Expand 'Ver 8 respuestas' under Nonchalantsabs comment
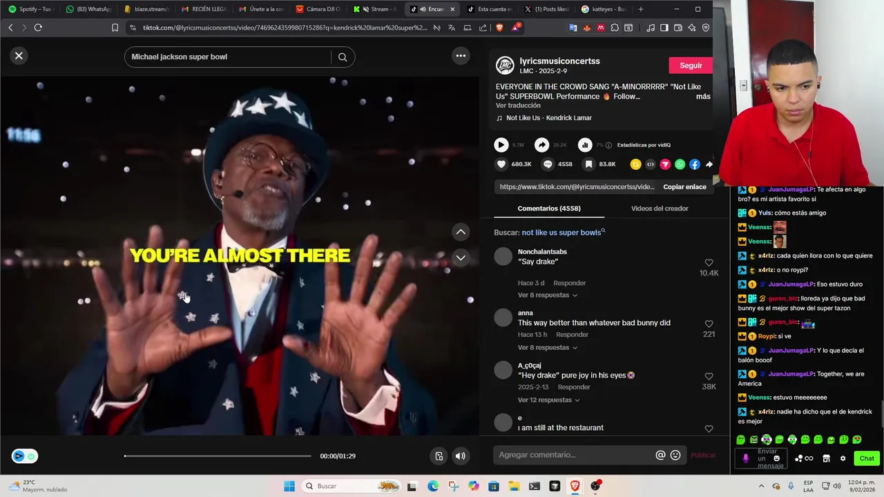 547,295
